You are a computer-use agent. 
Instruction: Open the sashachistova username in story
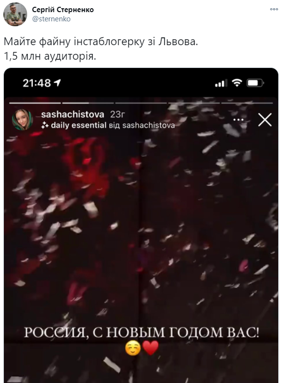(x=73, y=114)
